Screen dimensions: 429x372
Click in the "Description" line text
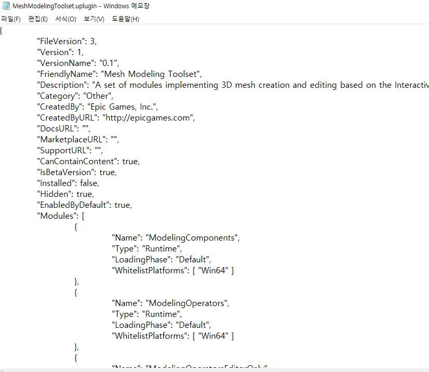(233, 85)
